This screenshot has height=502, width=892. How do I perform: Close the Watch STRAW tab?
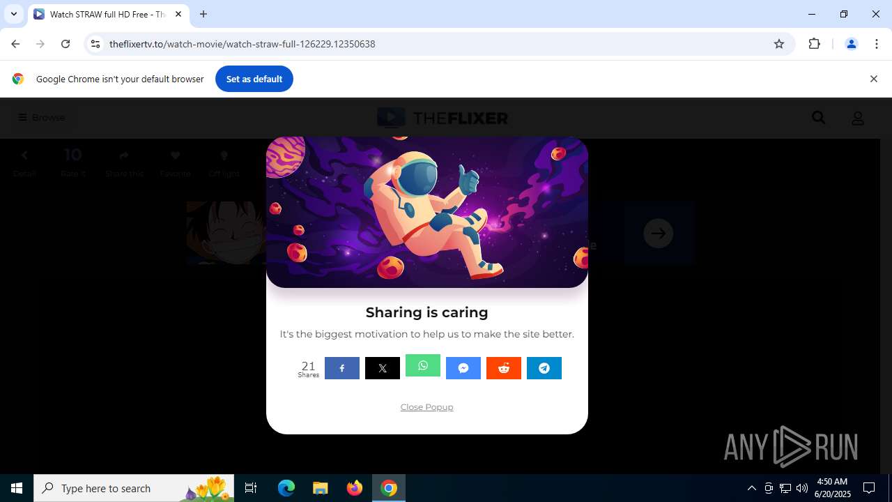(x=178, y=14)
